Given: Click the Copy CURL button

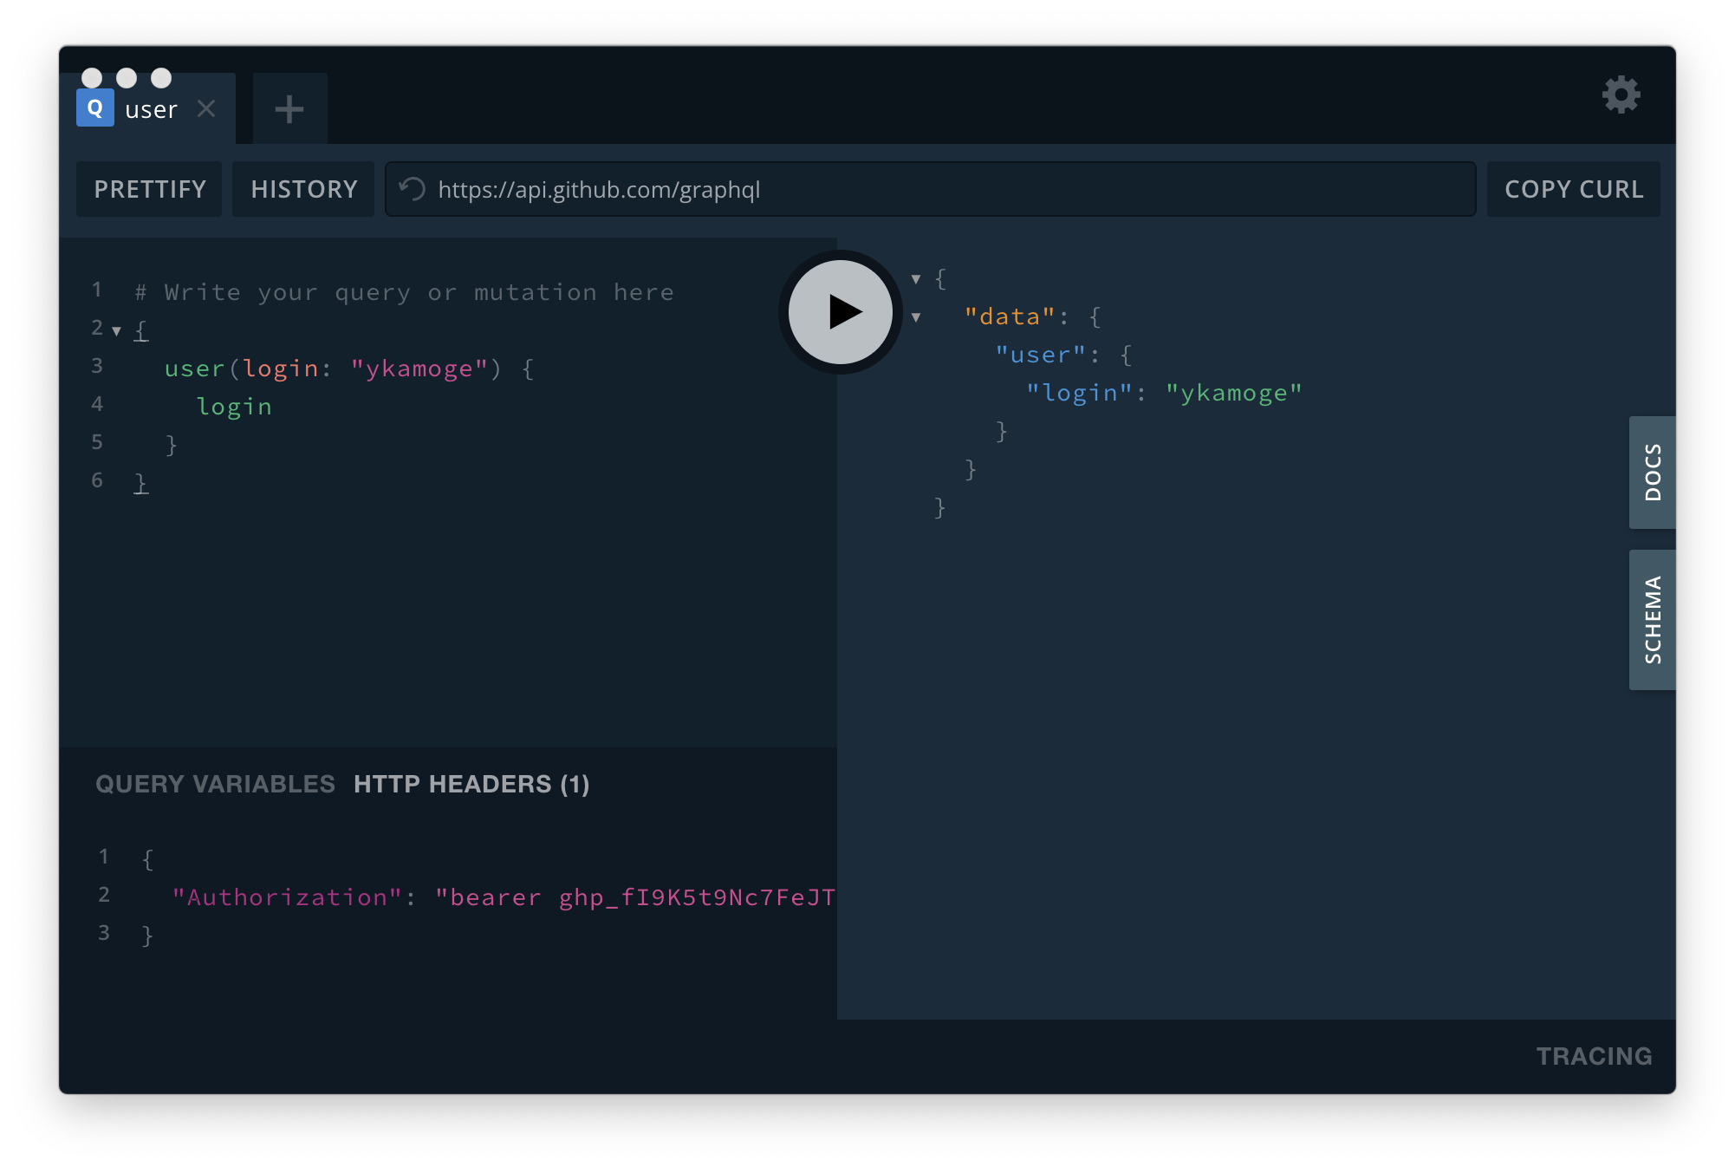Looking at the screenshot, I should pos(1573,189).
